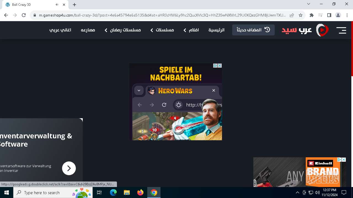
Task: Go forward using the browser forward arrow
Action: click(15, 15)
